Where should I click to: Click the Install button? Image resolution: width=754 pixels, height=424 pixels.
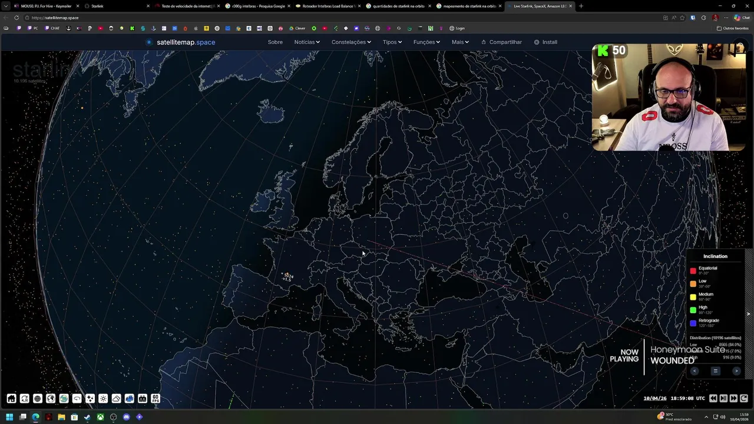pos(545,42)
